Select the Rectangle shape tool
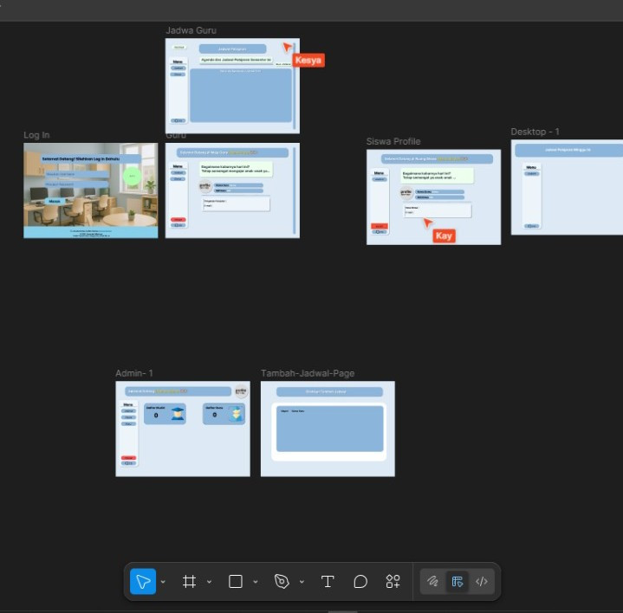 235,582
